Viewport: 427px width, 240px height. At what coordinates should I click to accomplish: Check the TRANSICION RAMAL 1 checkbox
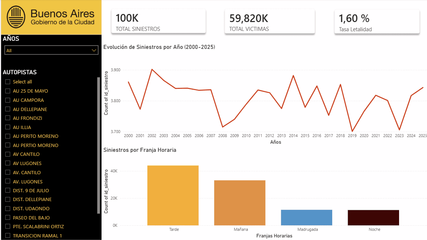click(8, 235)
